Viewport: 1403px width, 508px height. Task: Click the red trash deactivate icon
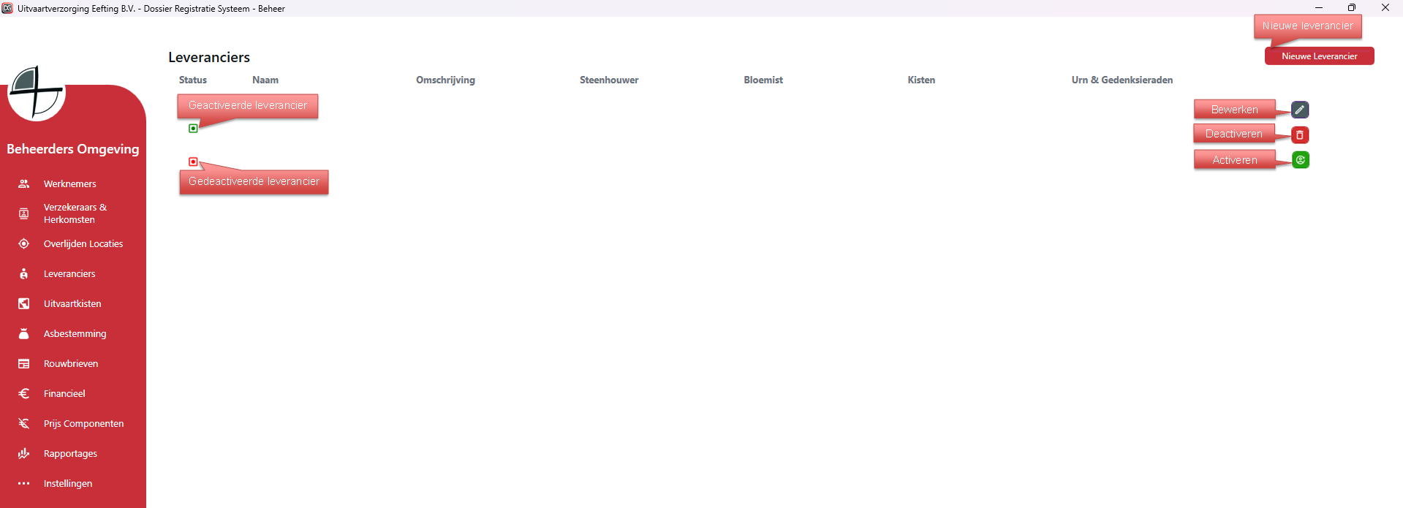click(1300, 135)
